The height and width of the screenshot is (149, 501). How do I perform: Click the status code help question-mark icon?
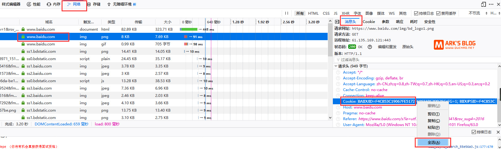click(x=370, y=47)
